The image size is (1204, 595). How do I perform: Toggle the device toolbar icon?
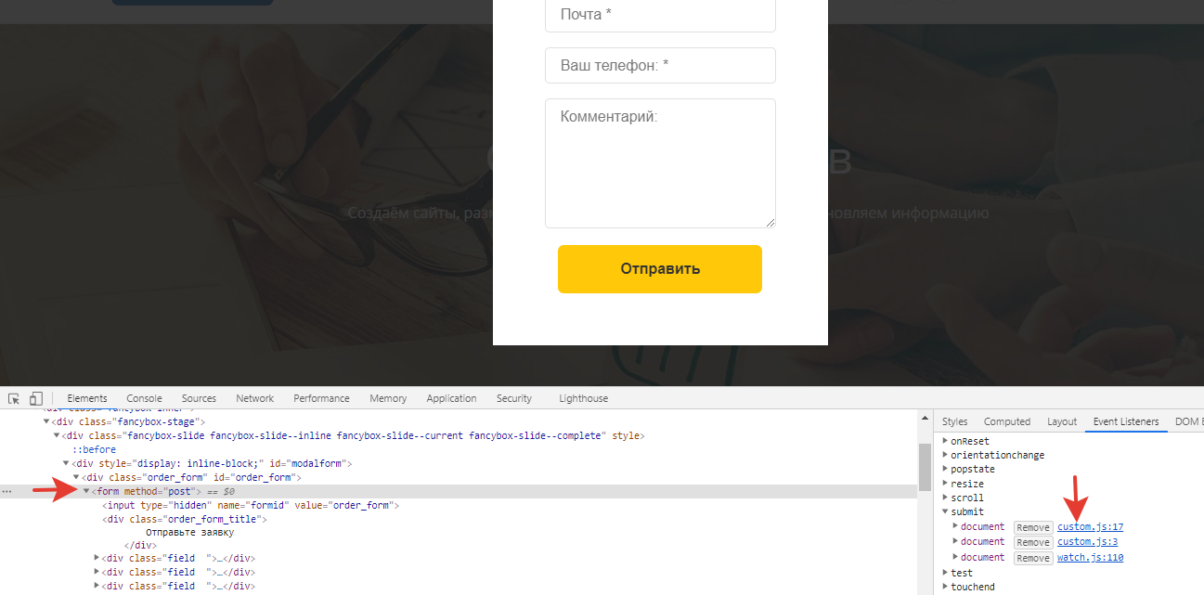[36, 398]
